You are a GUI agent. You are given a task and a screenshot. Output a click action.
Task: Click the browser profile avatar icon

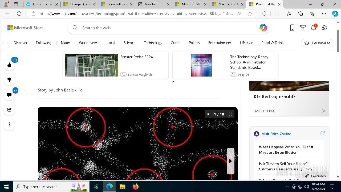pos(6,4)
